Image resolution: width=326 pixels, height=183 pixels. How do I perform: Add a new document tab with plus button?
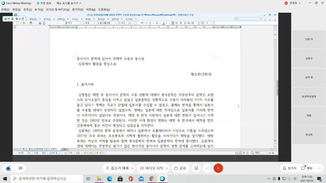pyautogui.click(x=64, y=149)
